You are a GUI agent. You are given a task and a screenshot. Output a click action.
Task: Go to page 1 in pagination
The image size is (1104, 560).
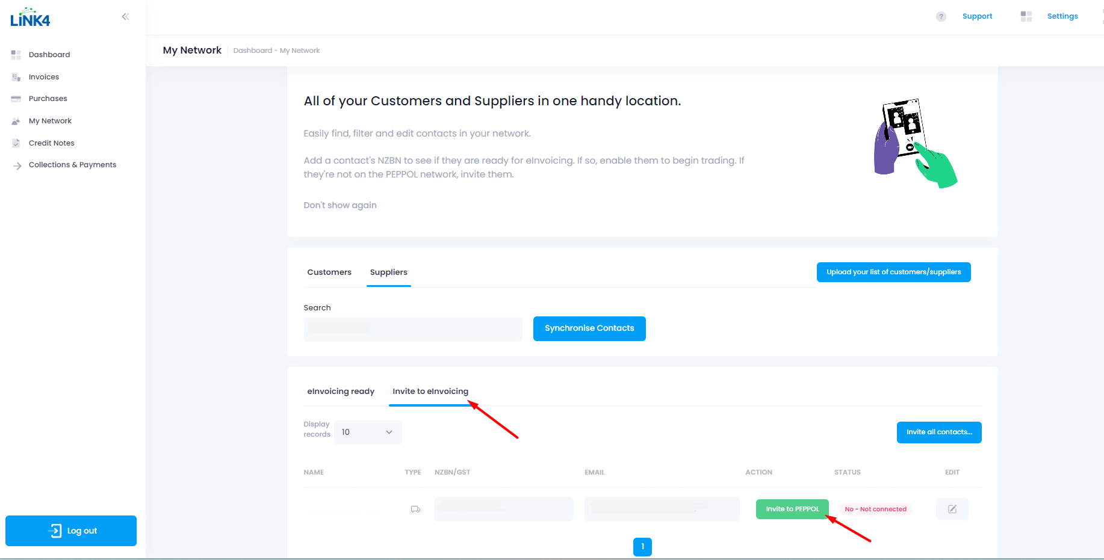(642, 547)
